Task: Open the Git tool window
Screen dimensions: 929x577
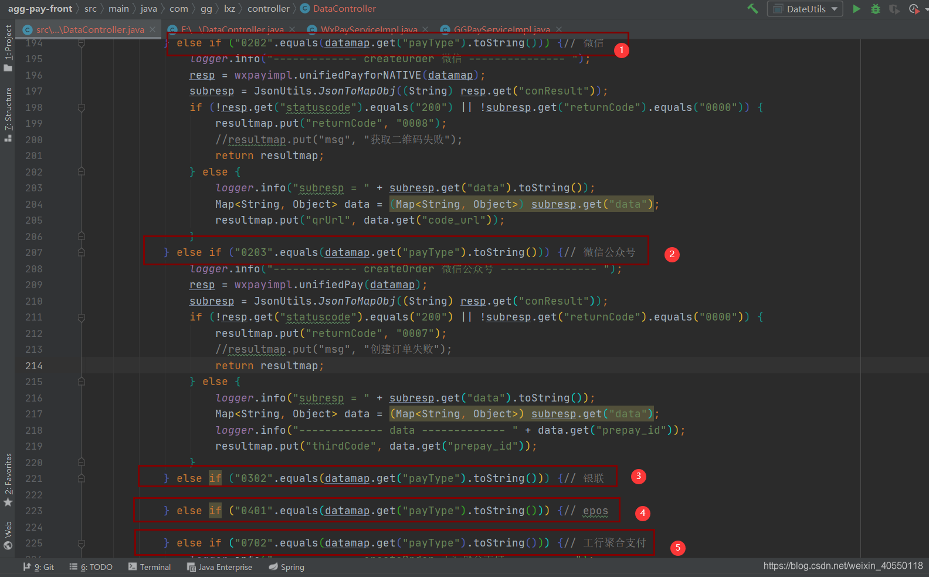Action: [x=39, y=567]
